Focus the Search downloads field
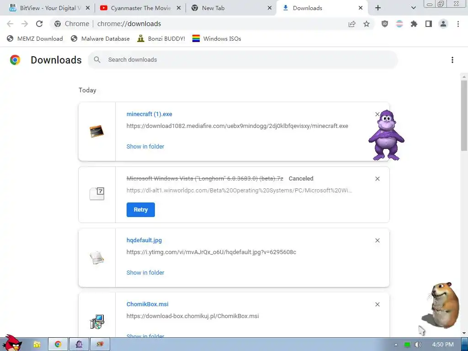The height and width of the screenshot is (351, 468). [243, 60]
